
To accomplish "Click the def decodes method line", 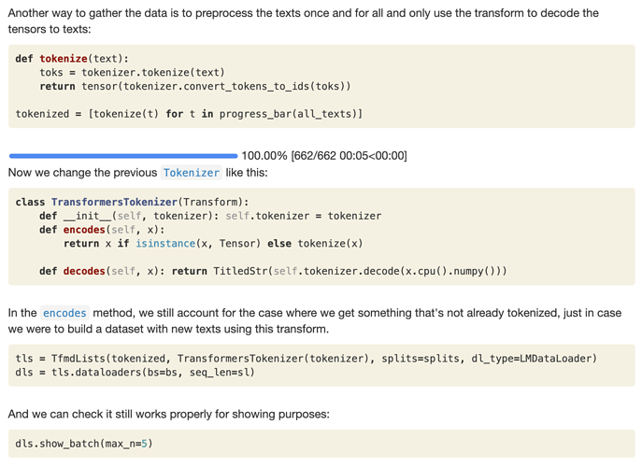I will click(x=272, y=271).
